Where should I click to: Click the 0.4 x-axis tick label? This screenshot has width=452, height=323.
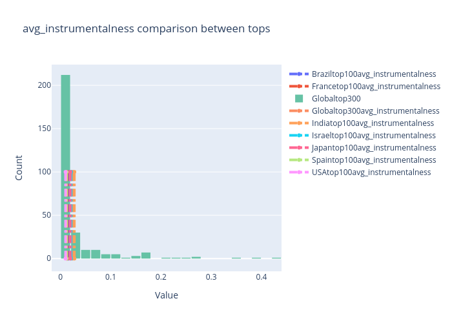(262, 277)
